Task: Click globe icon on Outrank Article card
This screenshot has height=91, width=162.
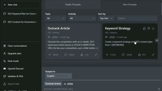Action: [49, 37]
